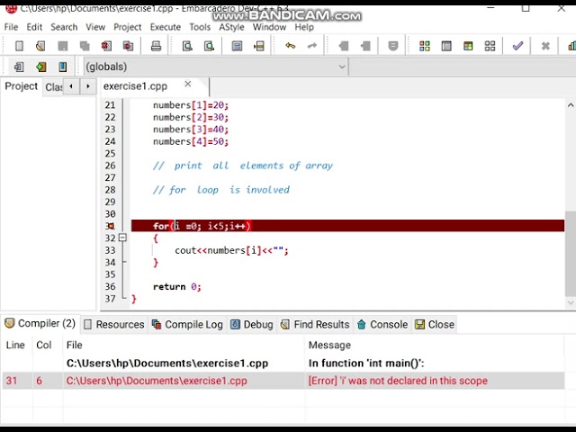Image resolution: width=576 pixels, height=432 pixels.
Task: Switch to the Resources bottom tab
Action: pos(114,324)
